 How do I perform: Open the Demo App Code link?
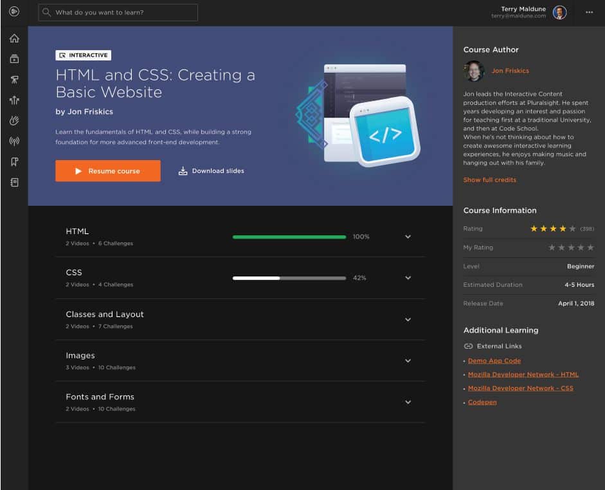tap(494, 361)
